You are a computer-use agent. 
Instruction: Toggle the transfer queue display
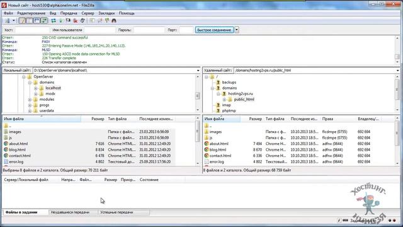44,21
